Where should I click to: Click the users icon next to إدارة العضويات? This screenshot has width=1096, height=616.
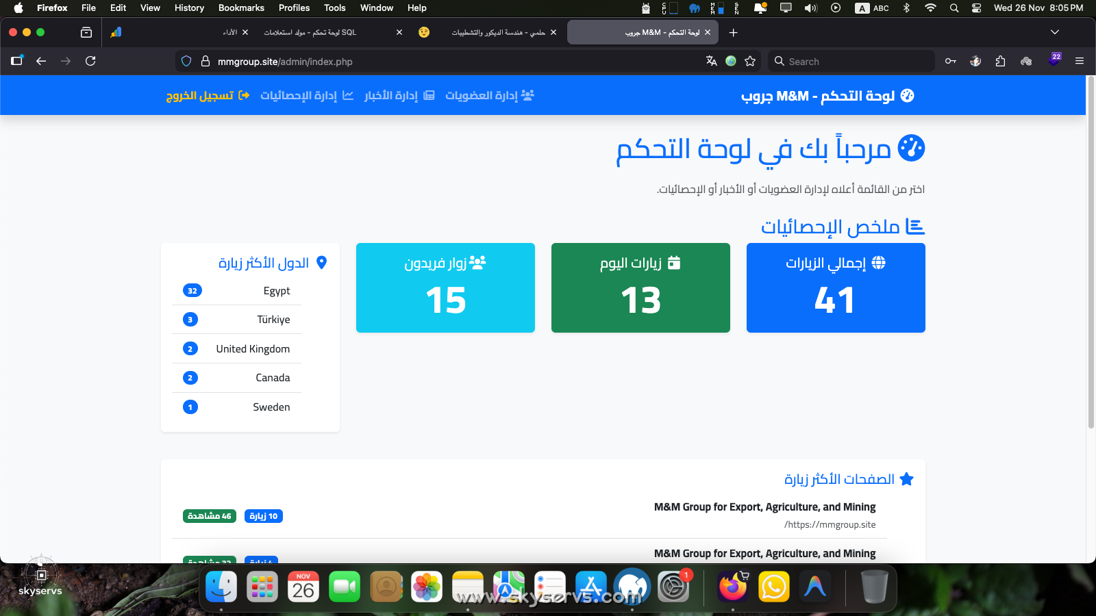(x=527, y=95)
